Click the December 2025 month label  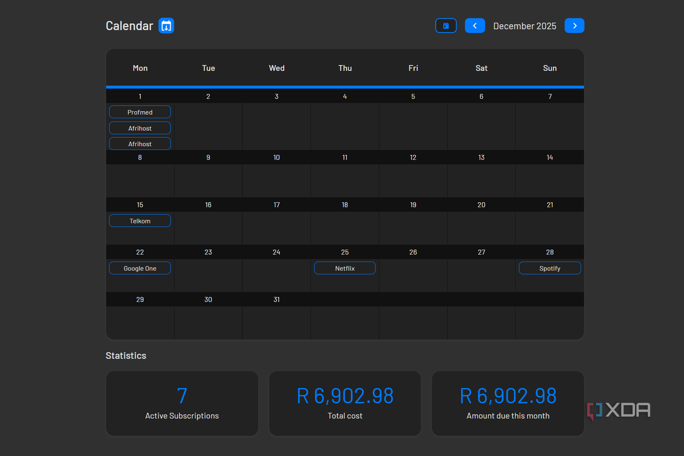[x=525, y=26]
